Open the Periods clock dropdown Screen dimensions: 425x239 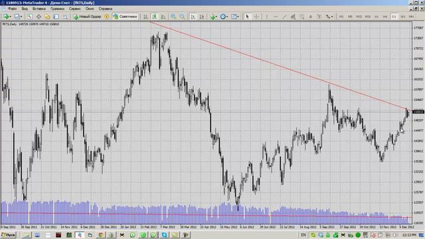click(x=224, y=17)
